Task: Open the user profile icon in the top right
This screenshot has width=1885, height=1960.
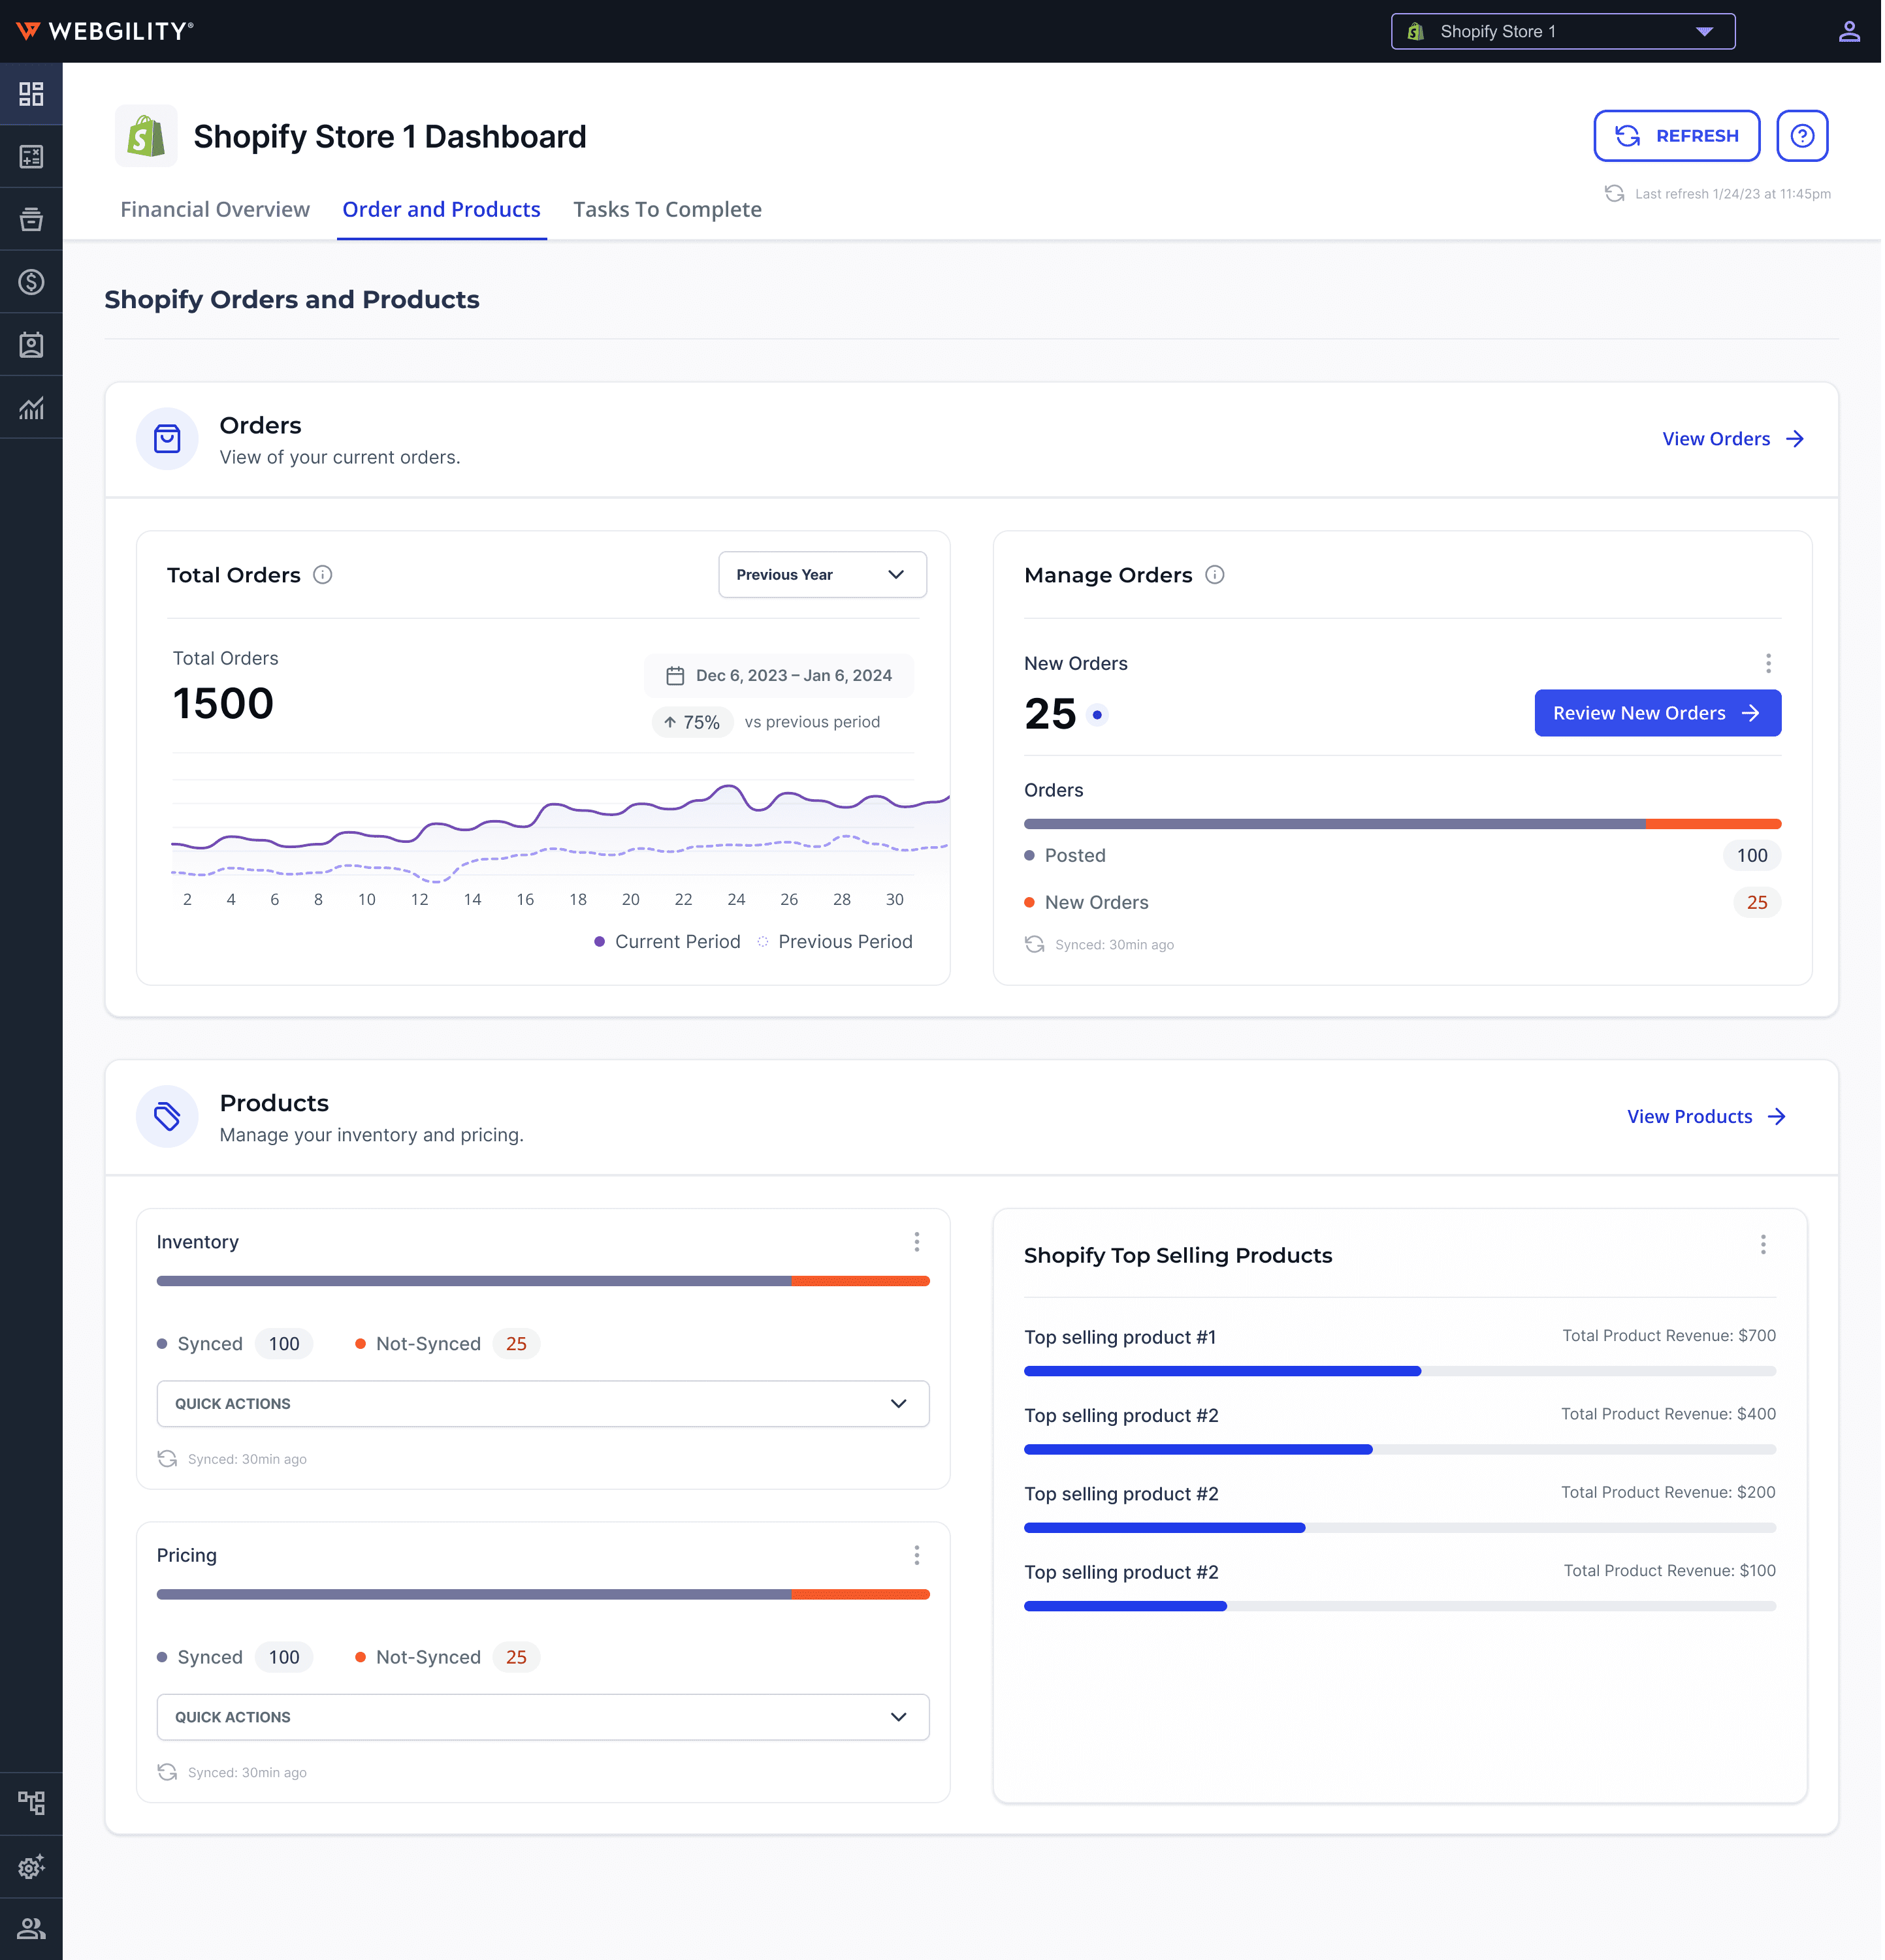Action: (1848, 32)
